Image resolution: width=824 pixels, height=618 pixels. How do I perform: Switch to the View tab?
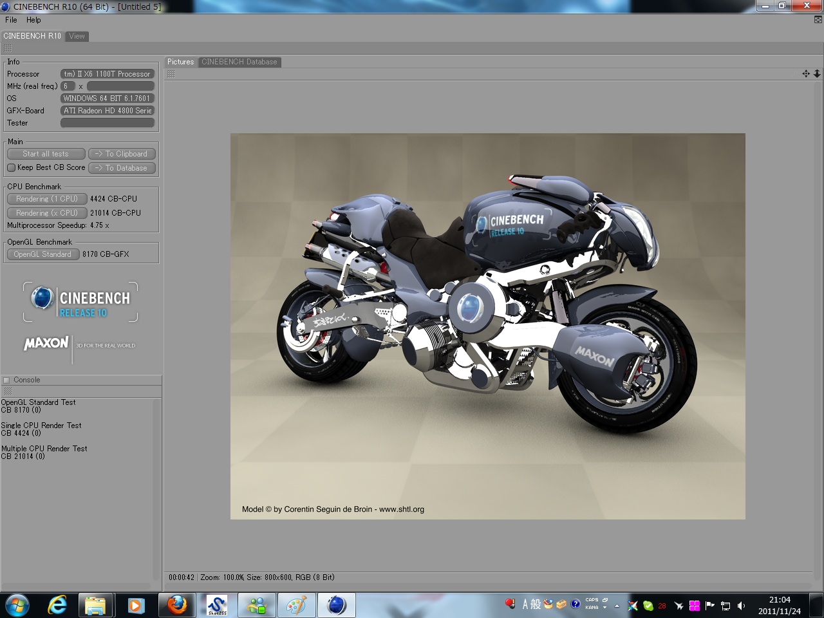tap(77, 36)
